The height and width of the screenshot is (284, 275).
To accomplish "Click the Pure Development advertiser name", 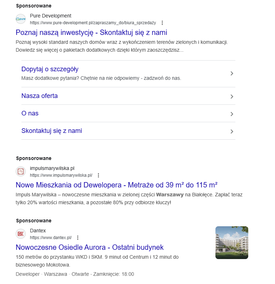I will pyautogui.click(x=51, y=16).
